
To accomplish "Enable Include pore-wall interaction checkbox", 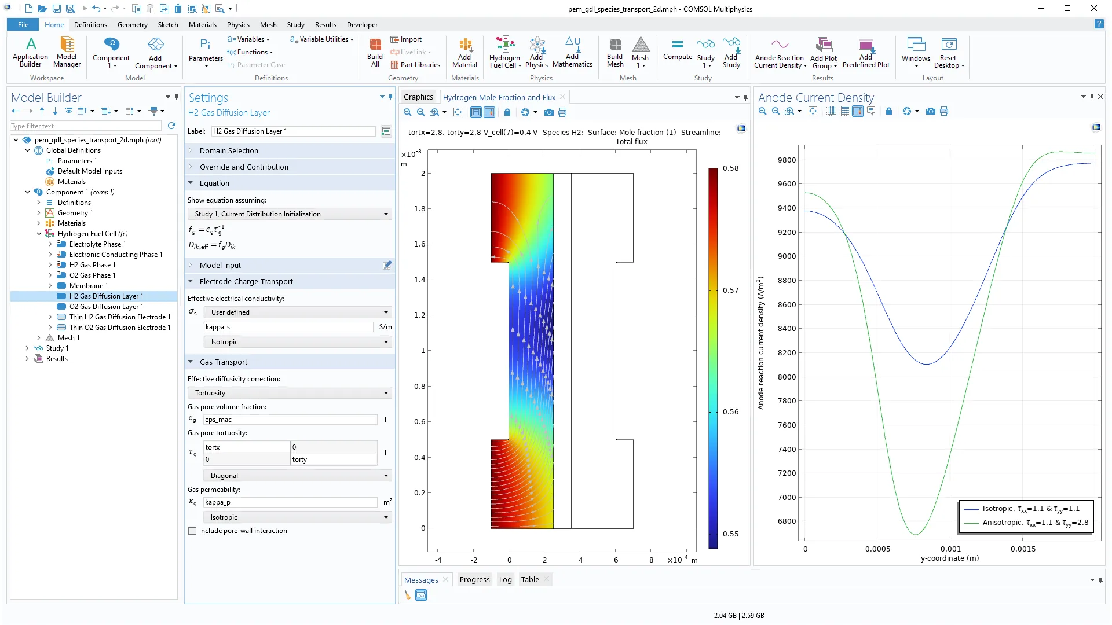I will [192, 531].
